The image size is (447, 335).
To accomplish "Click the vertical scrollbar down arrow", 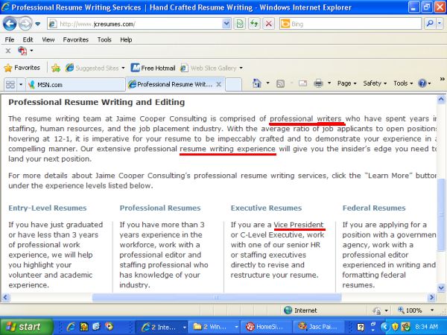I will 441,287.
